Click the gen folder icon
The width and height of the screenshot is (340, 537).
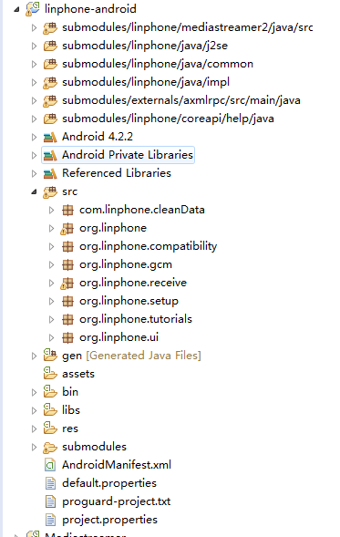[x=50, y=356]
